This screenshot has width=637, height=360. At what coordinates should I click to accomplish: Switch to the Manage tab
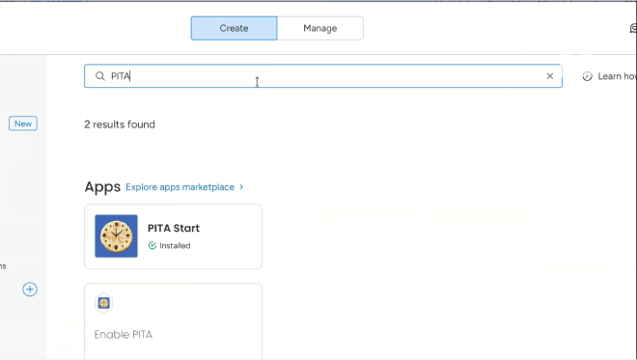tap(320, 28)
